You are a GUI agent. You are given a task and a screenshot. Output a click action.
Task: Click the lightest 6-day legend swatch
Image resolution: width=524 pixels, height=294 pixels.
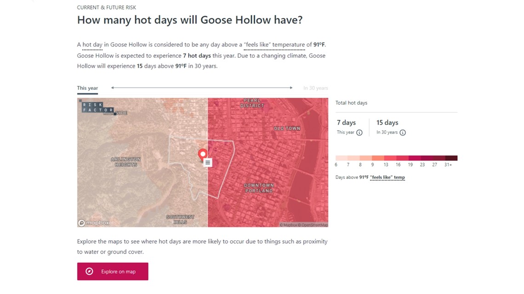click(342, 158)
